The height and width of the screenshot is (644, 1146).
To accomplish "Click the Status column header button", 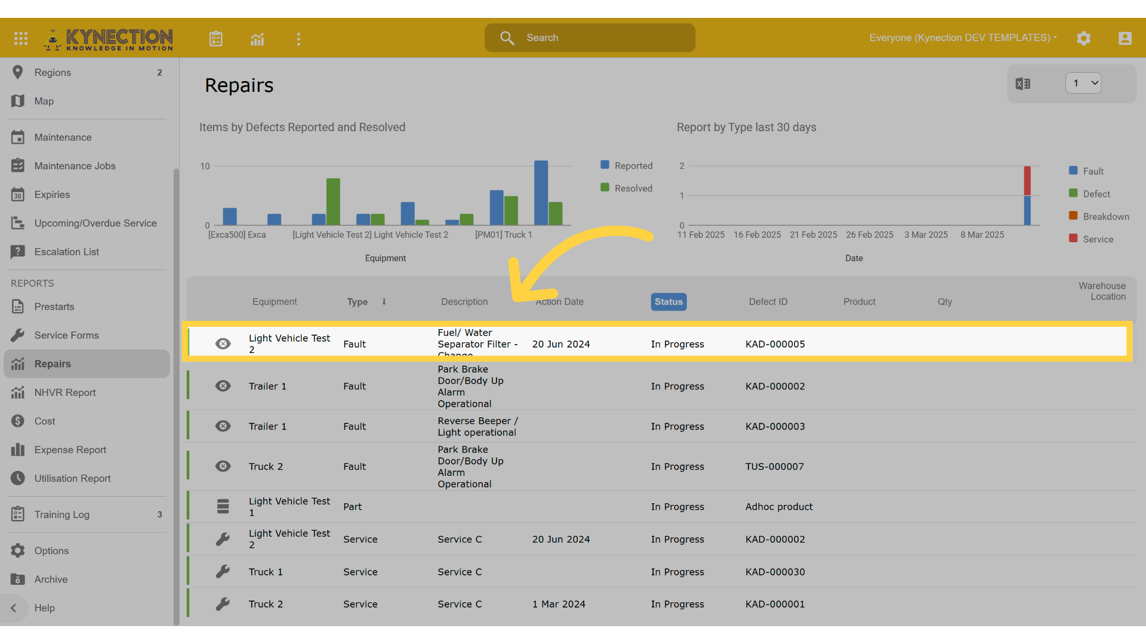I will coord(668,302).
